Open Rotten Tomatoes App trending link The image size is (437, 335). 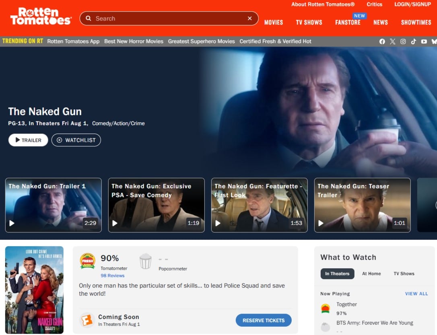point(73,41)
